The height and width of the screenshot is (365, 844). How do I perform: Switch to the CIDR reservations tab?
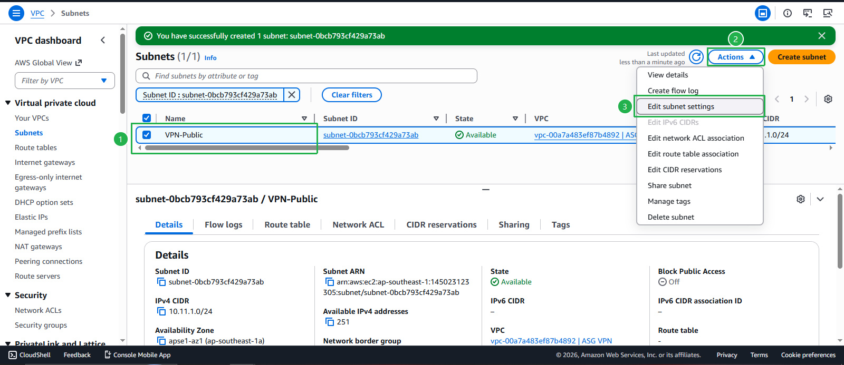[x=442, y=225]
